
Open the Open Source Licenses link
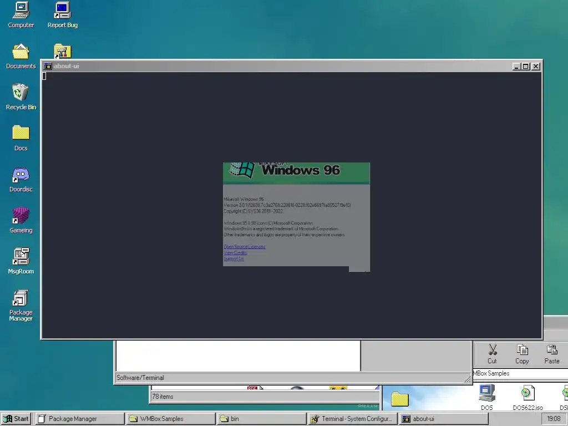(245, 247)
